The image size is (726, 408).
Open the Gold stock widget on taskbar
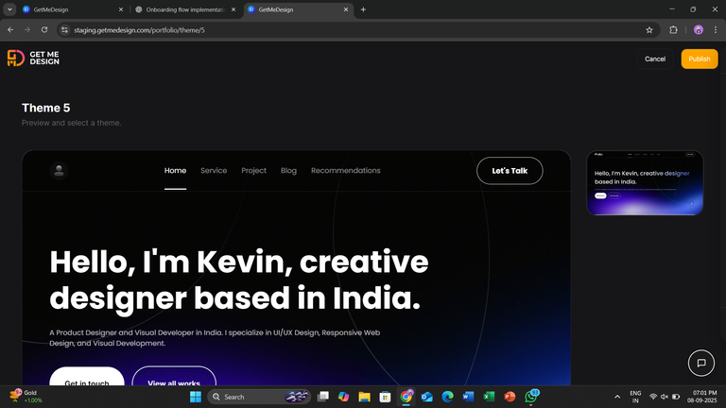pos(26,397)
